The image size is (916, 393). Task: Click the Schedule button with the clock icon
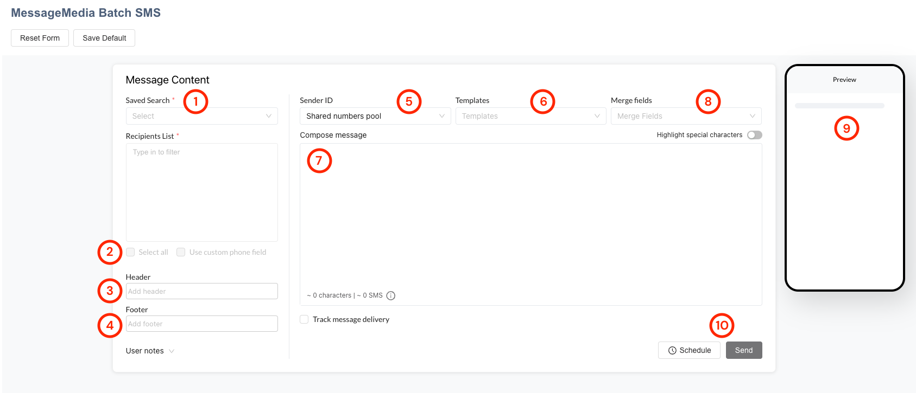(689, 350)
